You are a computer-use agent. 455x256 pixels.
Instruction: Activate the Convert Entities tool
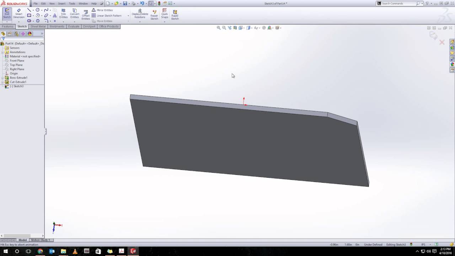pyautogui.click(x=75, y=14)
